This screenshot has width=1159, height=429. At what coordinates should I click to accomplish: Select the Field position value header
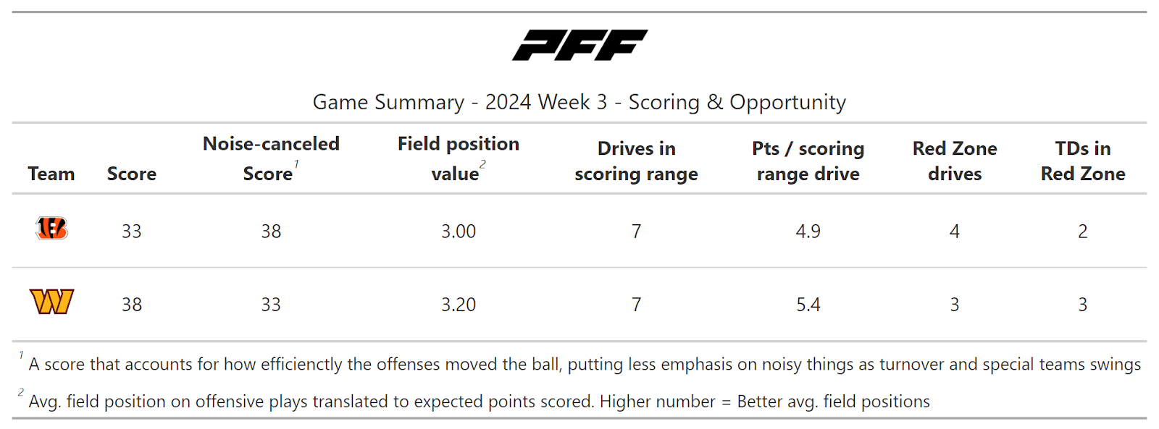[458, 158]
